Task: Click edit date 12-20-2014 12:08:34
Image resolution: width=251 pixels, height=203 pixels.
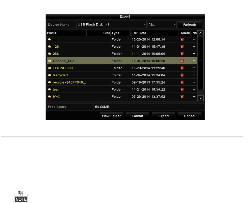Action: tap(148, 40)
